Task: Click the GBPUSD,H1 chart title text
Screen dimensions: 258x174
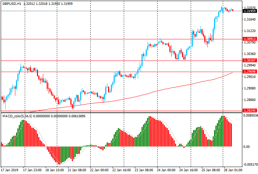Action: coord(12,4)
